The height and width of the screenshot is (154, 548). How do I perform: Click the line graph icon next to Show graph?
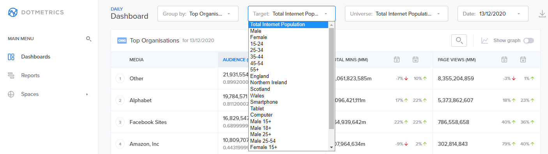coord(485,41)
